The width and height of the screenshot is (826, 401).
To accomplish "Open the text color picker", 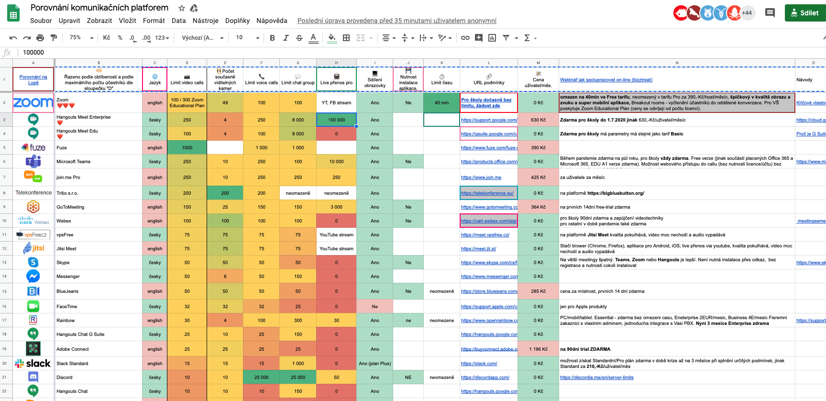I will (x=313, y=38).
